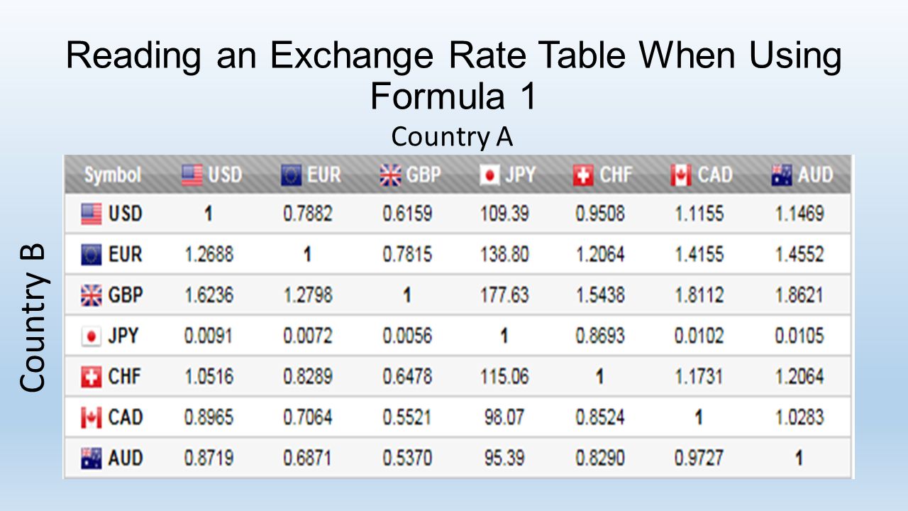The image size is (908, 511).
Task: Select the 1.0283 cell in the CAD row
Action: pyautogui.click(x=799, y=417)
